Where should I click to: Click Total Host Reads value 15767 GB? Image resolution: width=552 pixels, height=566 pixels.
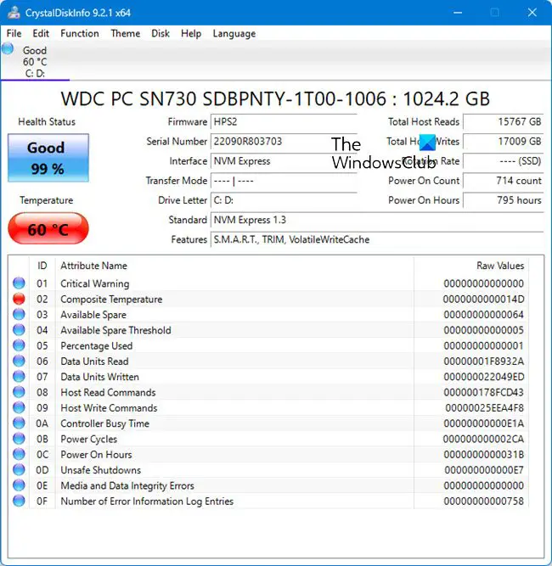(x=504, y=121)
